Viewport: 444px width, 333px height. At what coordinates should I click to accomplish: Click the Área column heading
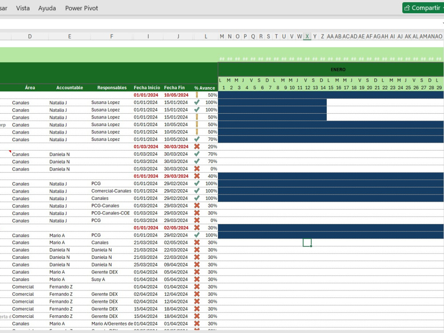click(30, 87)
